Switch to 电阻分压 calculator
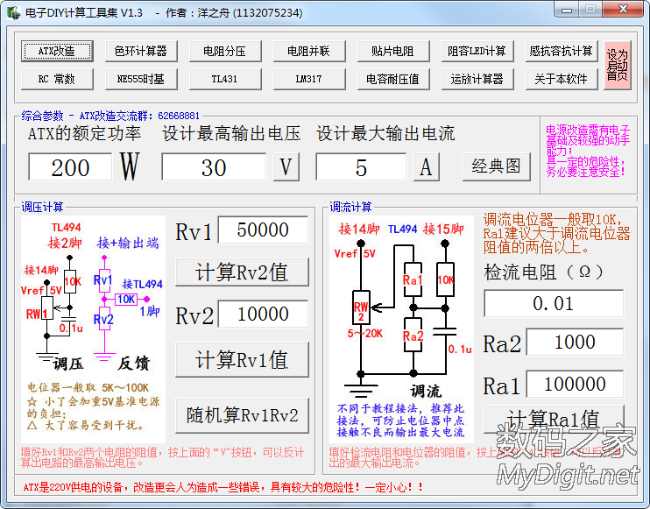Viewport: 650px width, 509px height. [x=225, y=51]
